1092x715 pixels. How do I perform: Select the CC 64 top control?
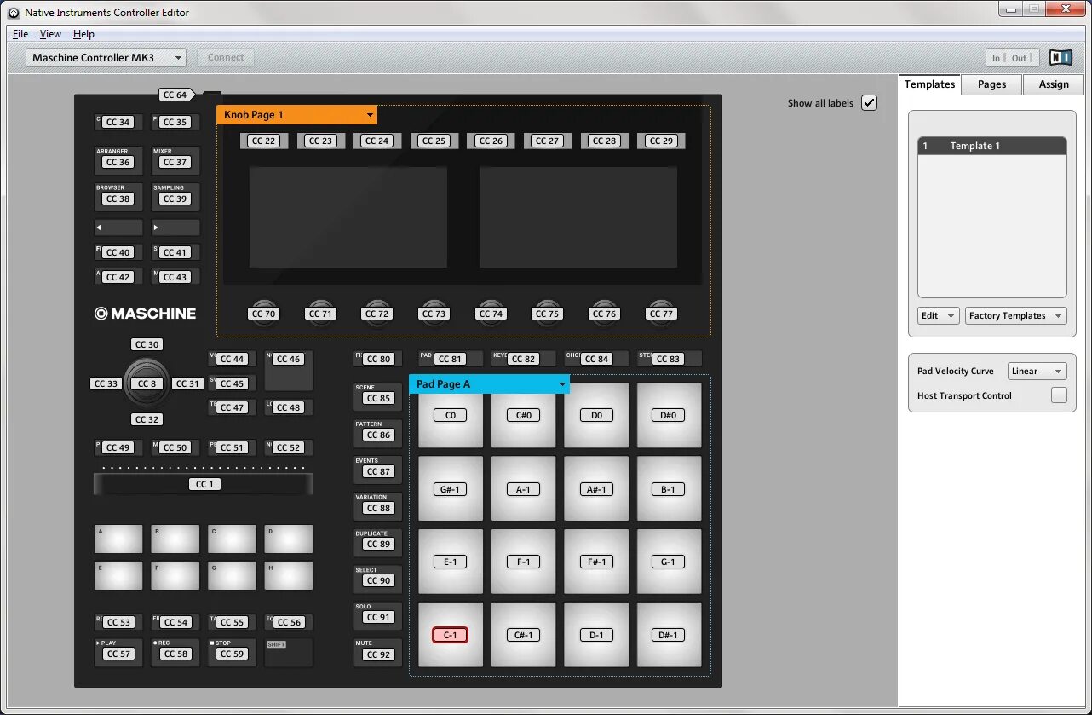(x=175, y=95)
